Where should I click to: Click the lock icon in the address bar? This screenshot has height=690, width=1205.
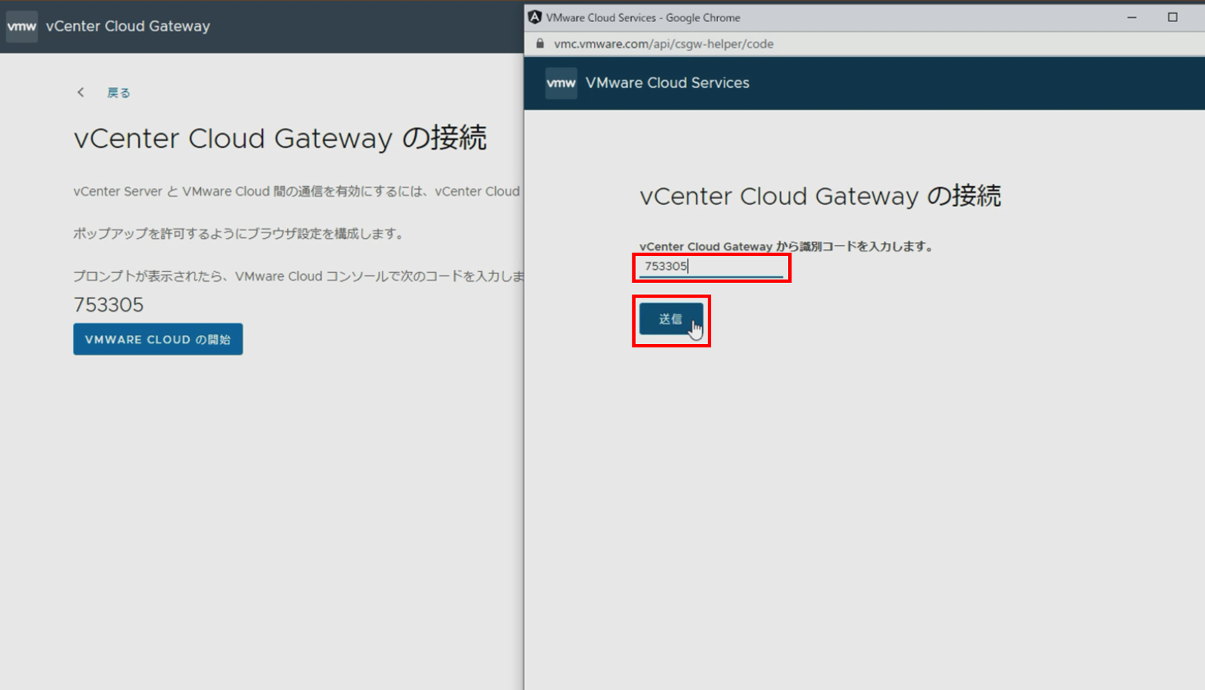click(540, 44)
